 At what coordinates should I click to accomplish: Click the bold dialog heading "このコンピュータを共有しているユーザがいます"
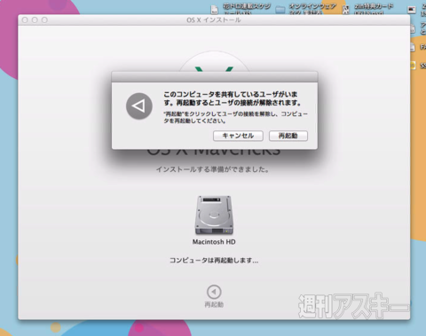pos(233,98)
